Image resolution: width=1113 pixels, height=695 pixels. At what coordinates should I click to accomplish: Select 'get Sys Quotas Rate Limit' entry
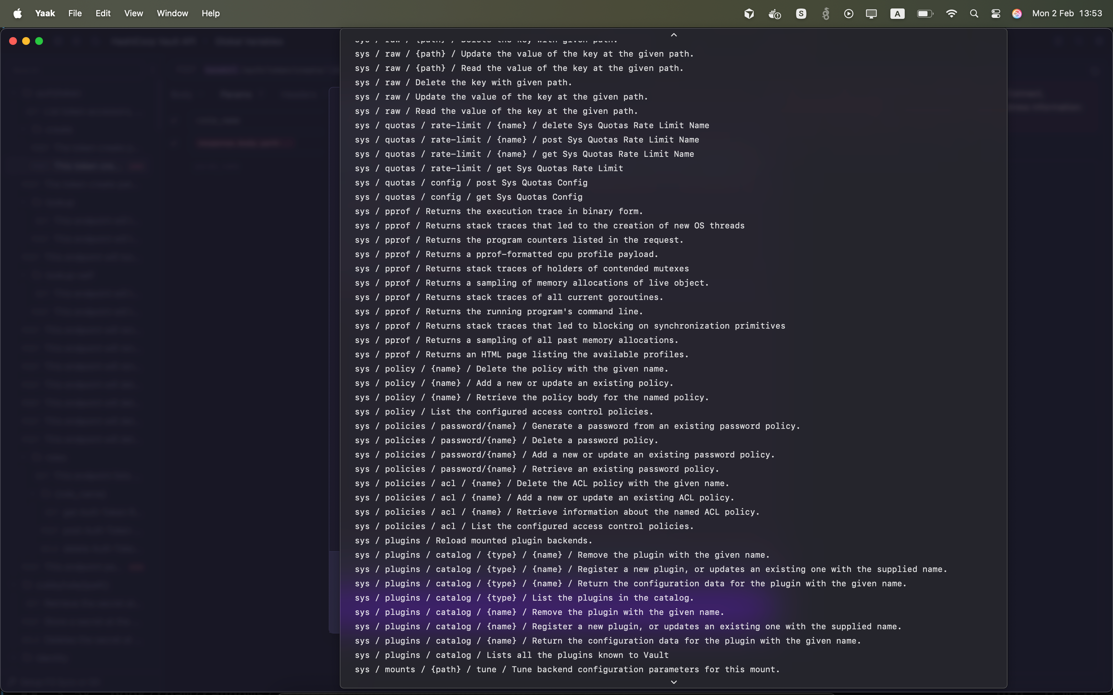coord(489,168)
